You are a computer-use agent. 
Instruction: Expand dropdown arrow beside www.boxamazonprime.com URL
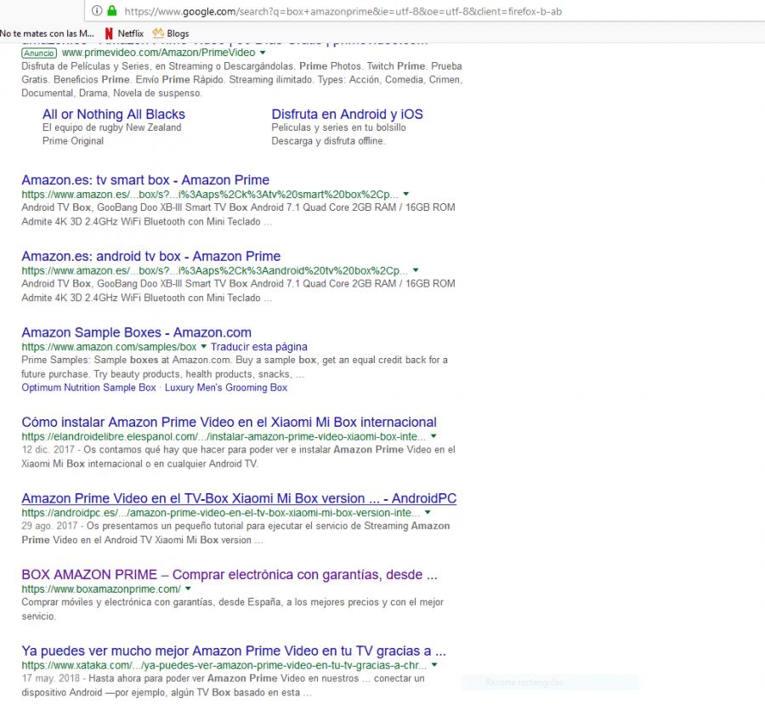click(188, 588)
